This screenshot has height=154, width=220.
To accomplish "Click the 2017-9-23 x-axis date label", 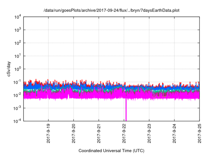I will 149,133.
